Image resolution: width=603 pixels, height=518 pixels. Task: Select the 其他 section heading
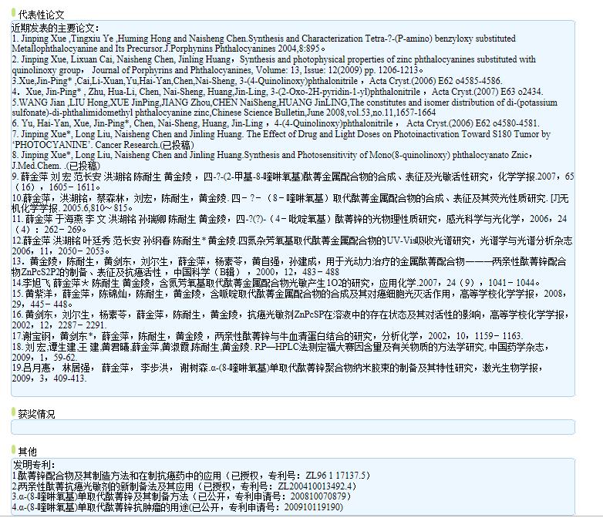pyautogui.click(x=27, y=451)
